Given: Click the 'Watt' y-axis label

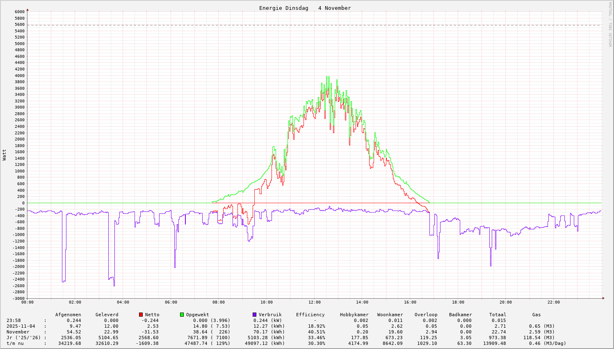Looking at the screenshot, I should 5,155.
